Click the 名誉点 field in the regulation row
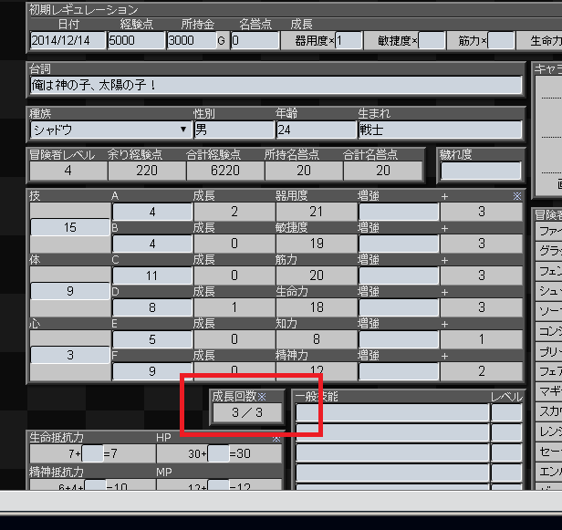This screenshot has height=530, width=562. (x=255, y=40)
